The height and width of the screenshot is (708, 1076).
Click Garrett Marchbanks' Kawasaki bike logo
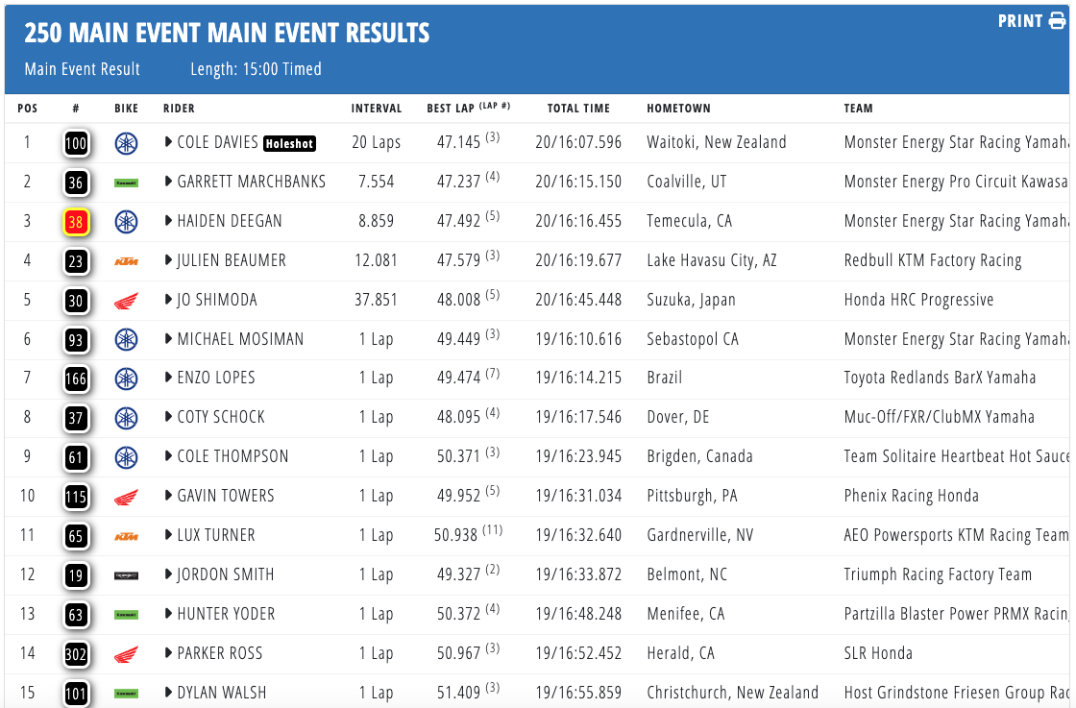pos(126,183)
